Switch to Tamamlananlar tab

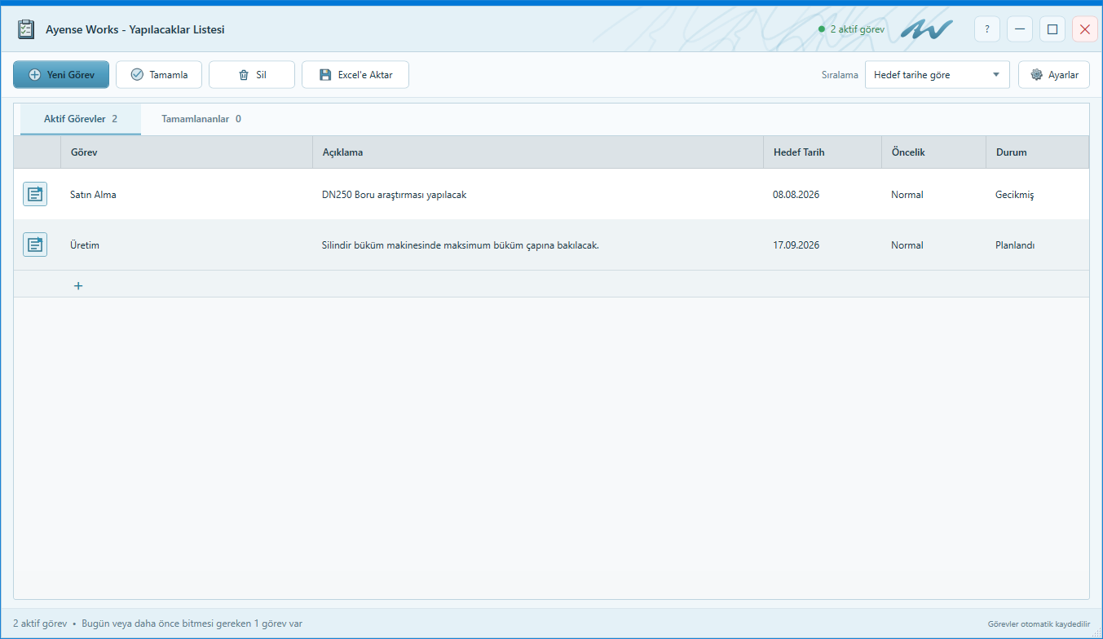pyautogui.click(x=201, y=119)
